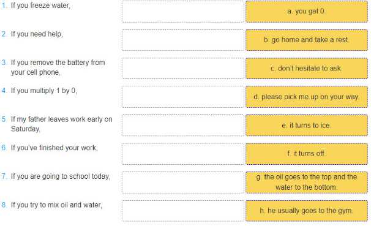Pick tile 'h. he usually goes to the gym.'
This screenshot has height=226, width=371.
(x=307, y=211)
